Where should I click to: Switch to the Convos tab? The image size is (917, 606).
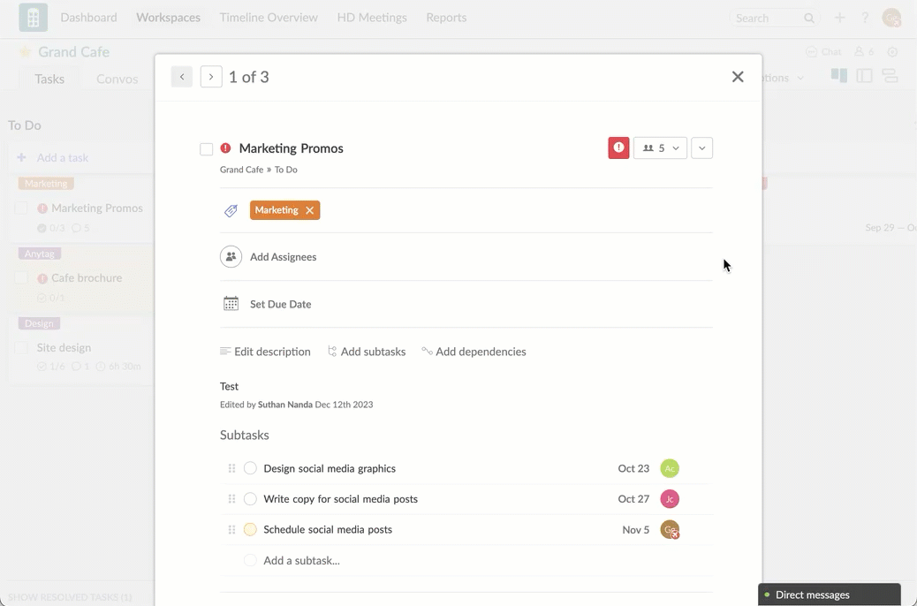point(117,79)
